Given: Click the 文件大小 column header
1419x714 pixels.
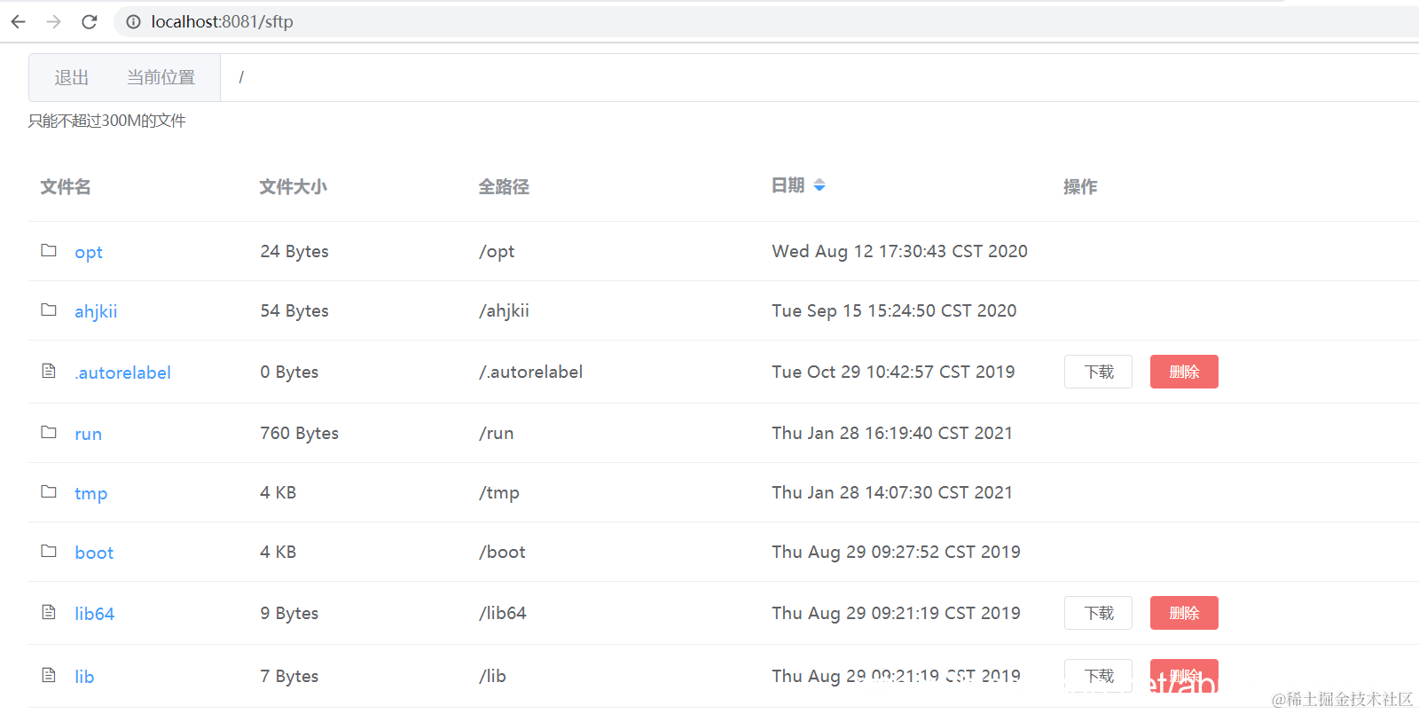Looking at the screenshot, I should pyautogui.click(x=294, y=187).
